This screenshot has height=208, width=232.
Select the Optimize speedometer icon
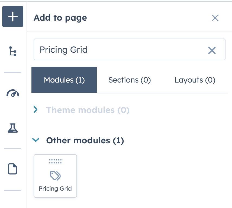pyautogui.click(x=12, y=93)
